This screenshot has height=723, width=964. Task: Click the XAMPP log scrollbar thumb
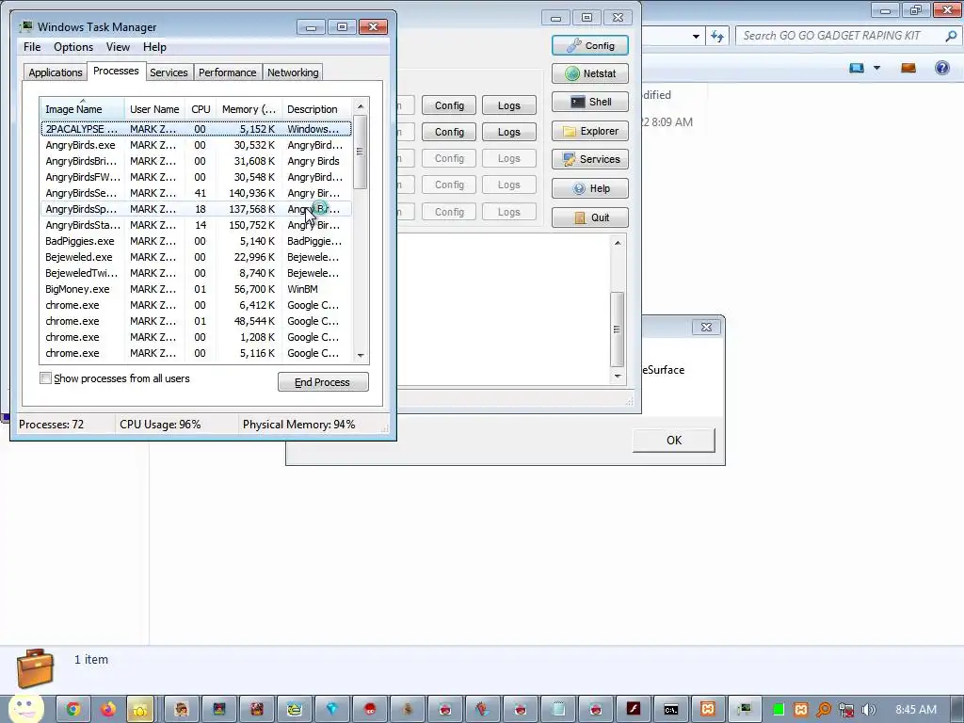[617, 329]
